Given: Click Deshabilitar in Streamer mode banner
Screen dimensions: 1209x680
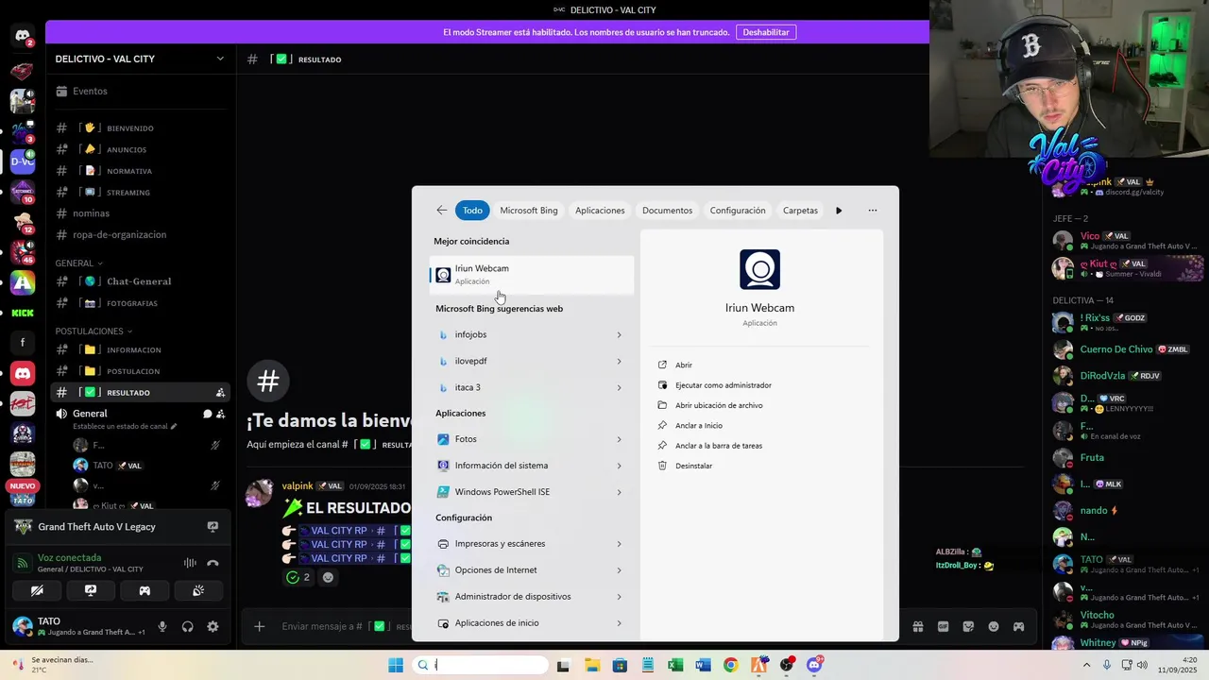Looking at the screenshot, I should [766, 32].
